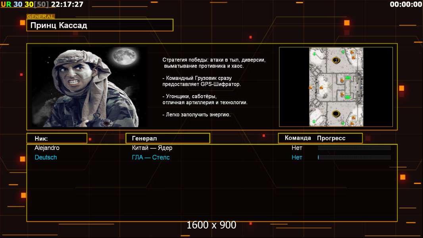Screen dimensions: 423x238
Task: Click the [50] counter in the overlay
Action: (x=41, y=4)
